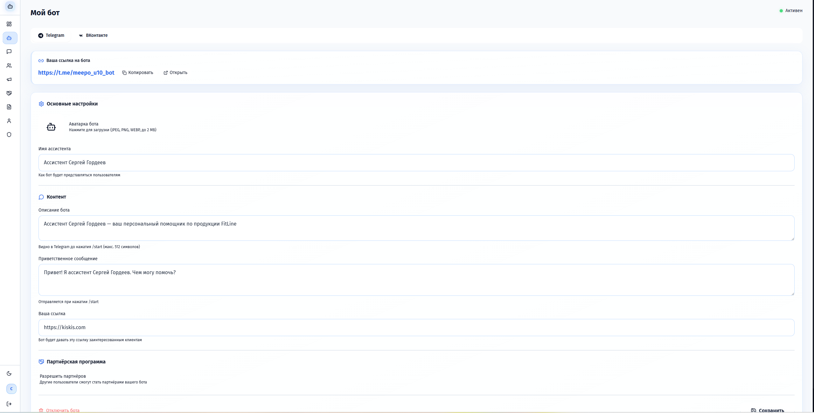
Task: Click the 'Активен' status text
Action: tap(794, 11)
